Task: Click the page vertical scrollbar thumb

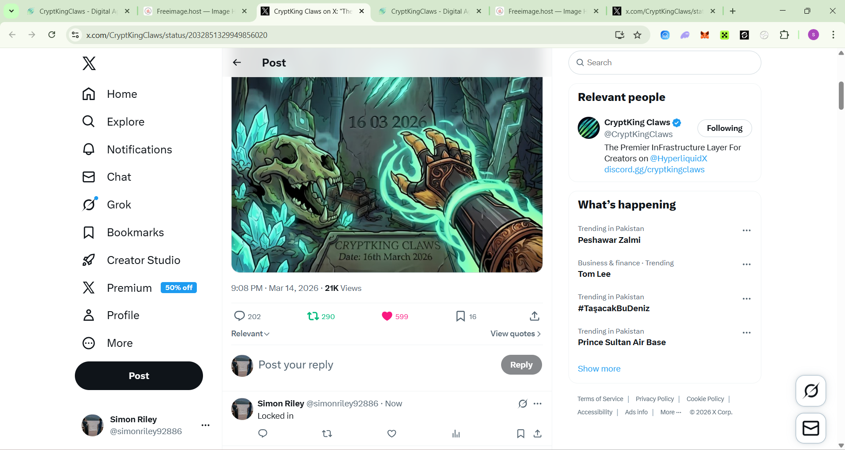Action: coord(841,95)
